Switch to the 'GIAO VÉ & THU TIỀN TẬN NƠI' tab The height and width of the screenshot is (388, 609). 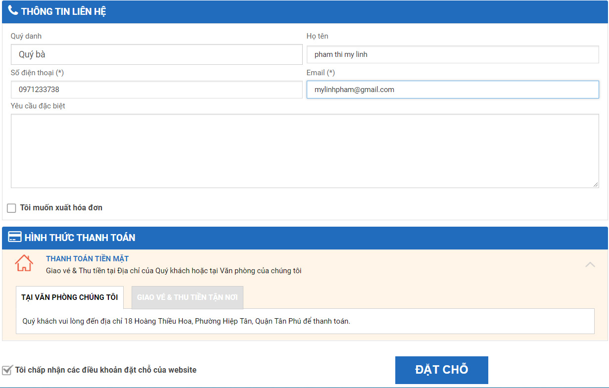point(187,297)
